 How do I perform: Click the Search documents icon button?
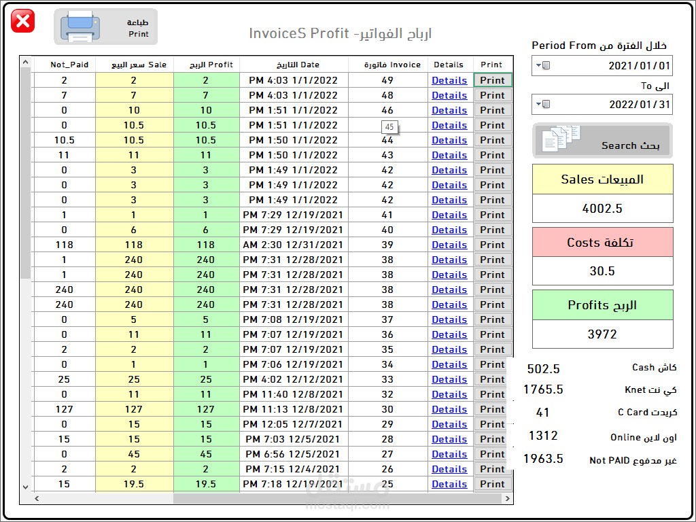(602, 140)
